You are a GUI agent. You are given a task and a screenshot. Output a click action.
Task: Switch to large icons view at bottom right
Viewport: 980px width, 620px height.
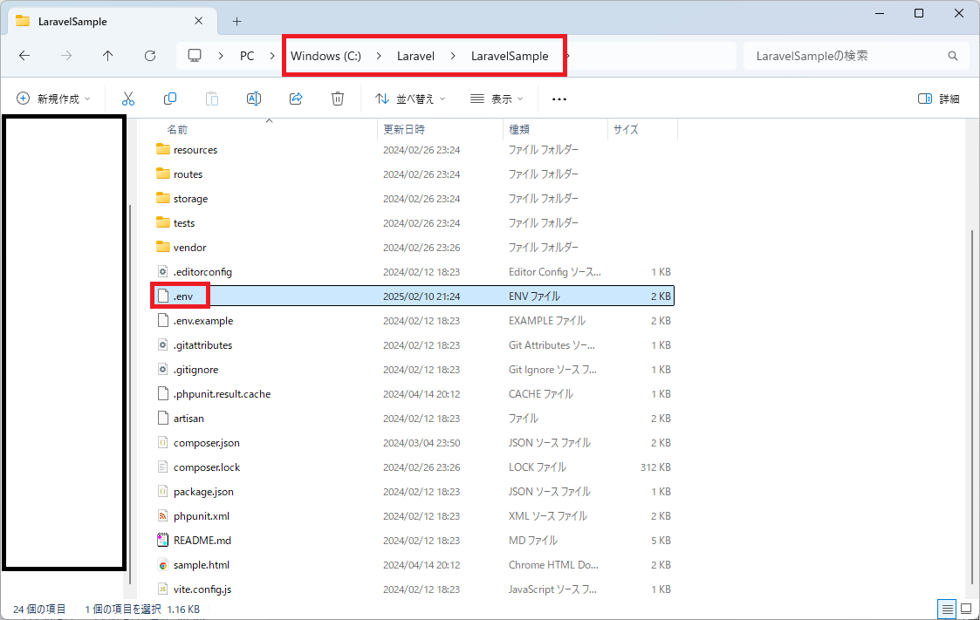967,609
